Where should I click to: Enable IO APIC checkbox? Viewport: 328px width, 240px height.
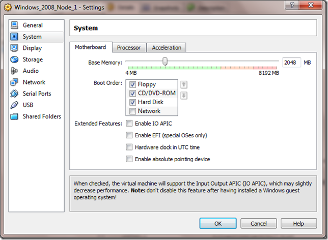129,124
